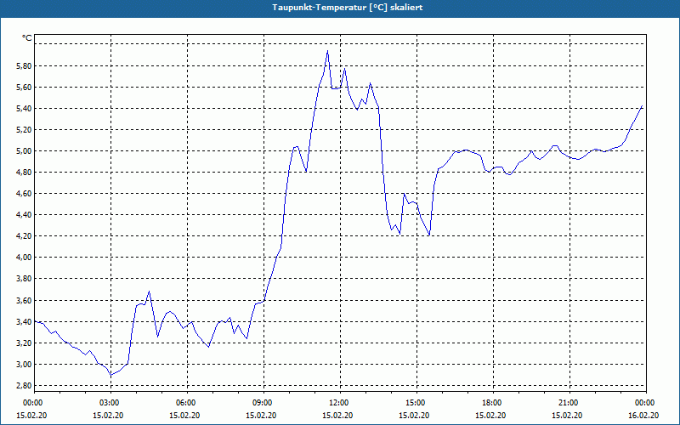This screenshot has width=680, height=425.
Task: Click the °C unit label
Action: (27, 38)
